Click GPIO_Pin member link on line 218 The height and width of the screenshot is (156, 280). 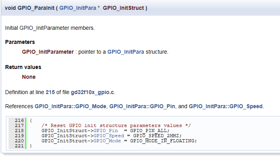tap(106, 131)
